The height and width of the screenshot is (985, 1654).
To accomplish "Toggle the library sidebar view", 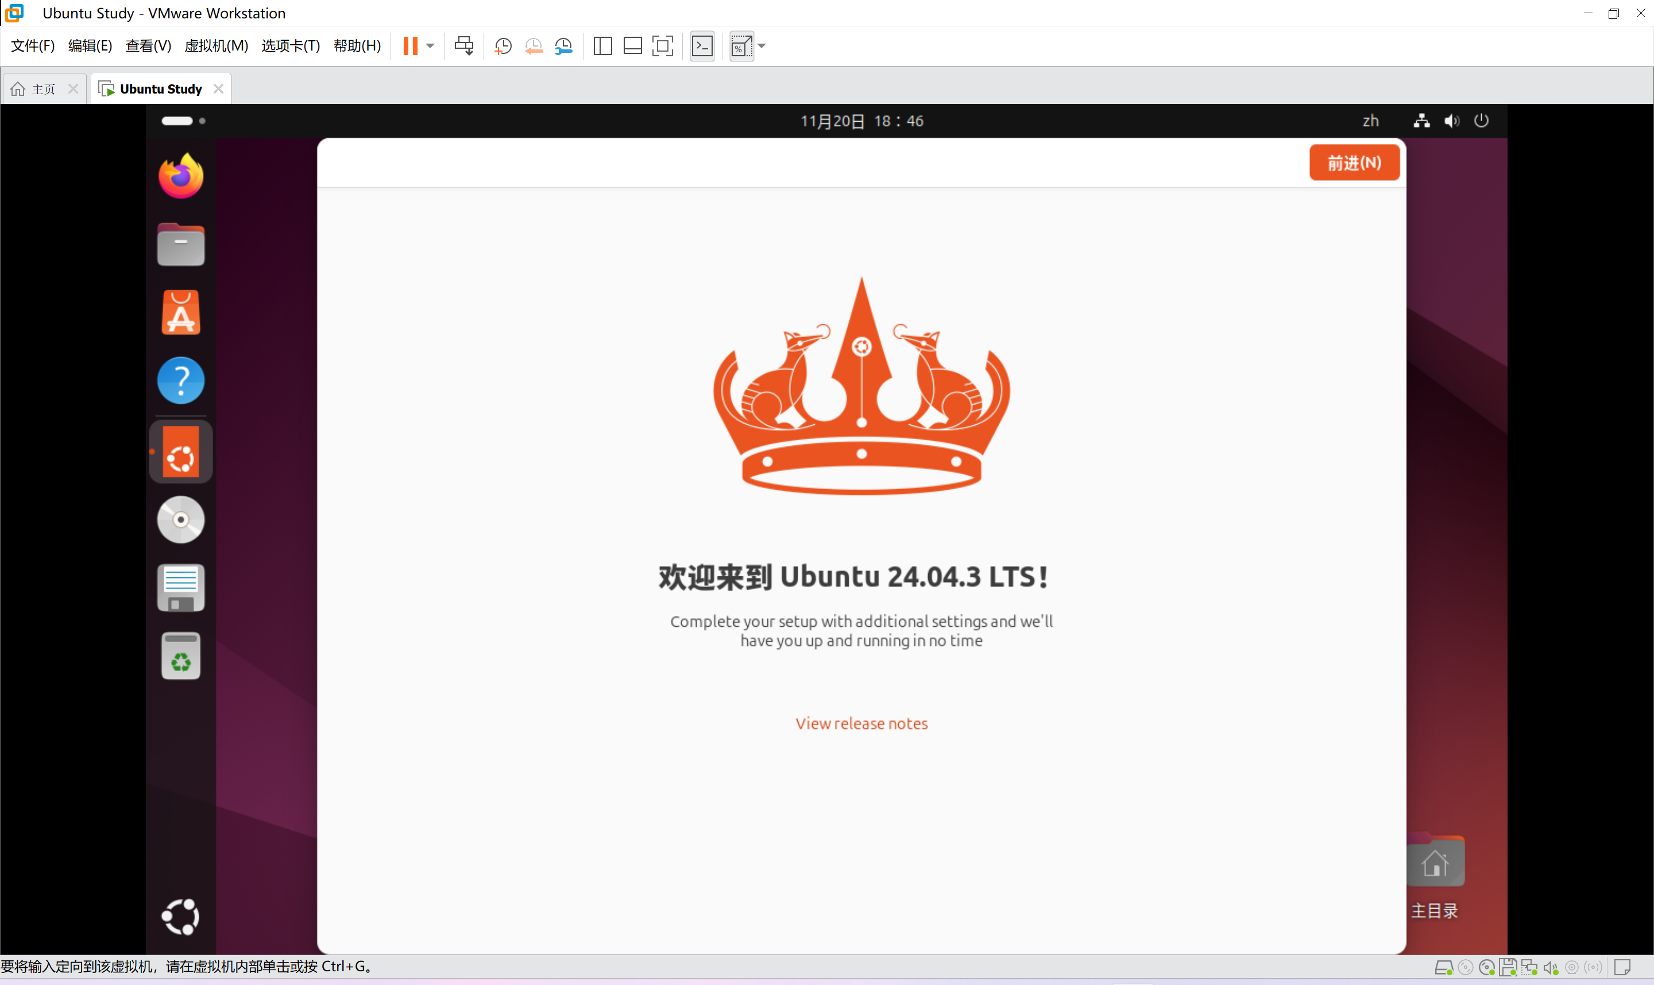I will pyautogui.click(x=602, y=46).
